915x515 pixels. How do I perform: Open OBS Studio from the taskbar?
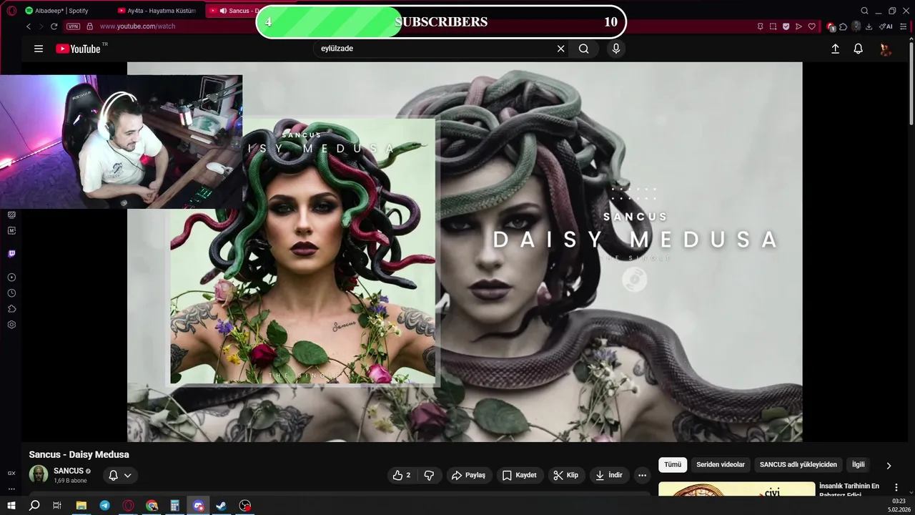coord(245,506)
